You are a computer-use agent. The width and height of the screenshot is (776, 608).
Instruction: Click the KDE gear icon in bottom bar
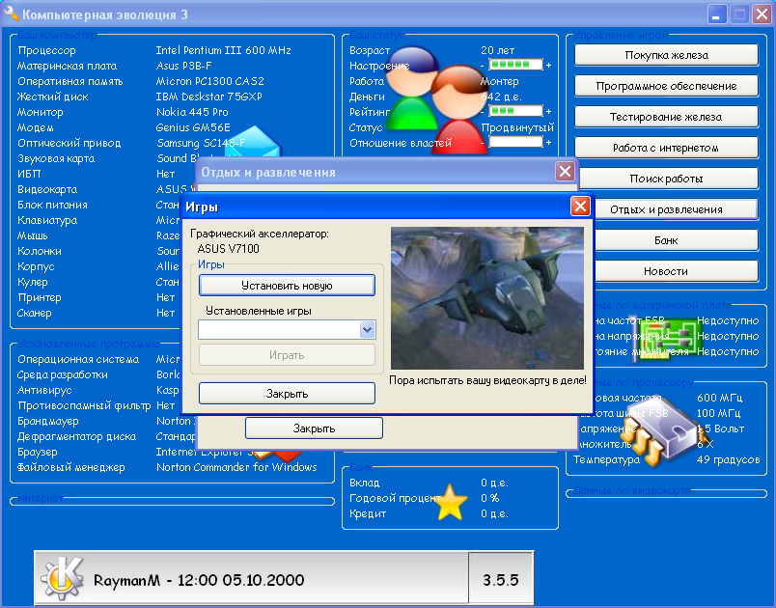(62, 578)
